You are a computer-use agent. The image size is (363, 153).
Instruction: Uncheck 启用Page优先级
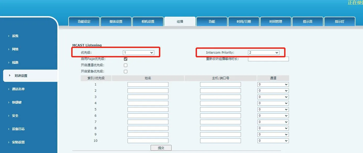point(125,59)
